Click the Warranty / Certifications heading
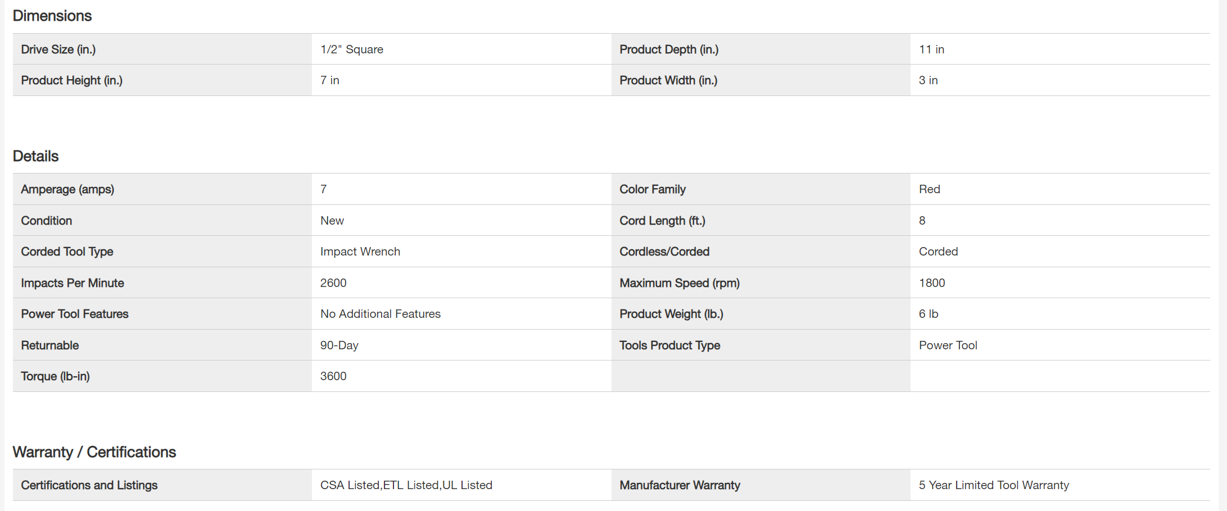 coord(94,452)
